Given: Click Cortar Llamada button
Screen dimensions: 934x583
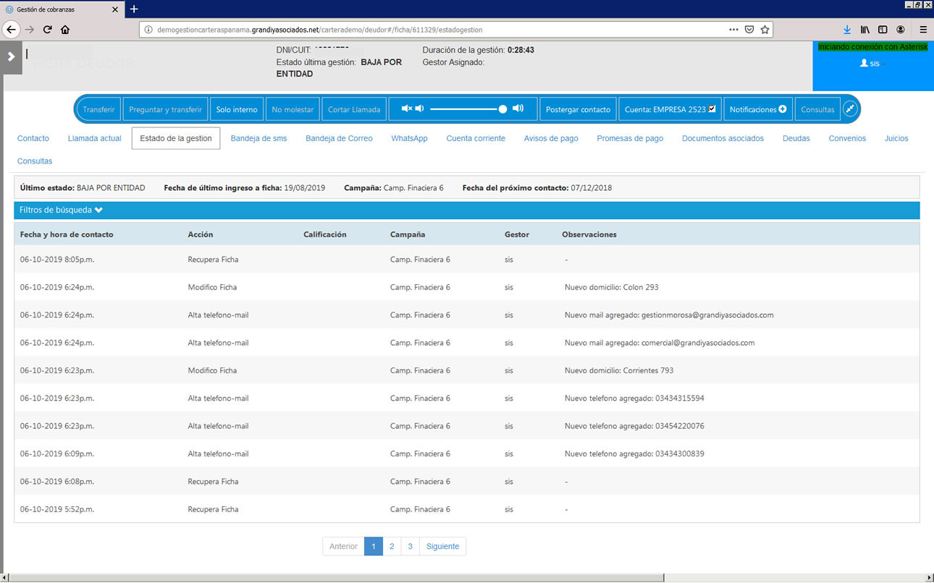Looking at the screenshot, I should 354,109.
